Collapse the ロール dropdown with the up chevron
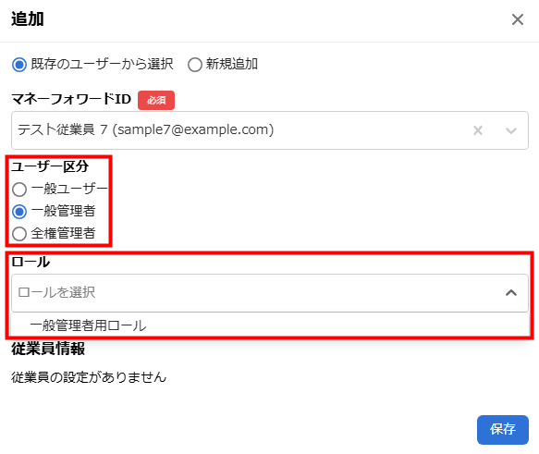 coord(511,293)
